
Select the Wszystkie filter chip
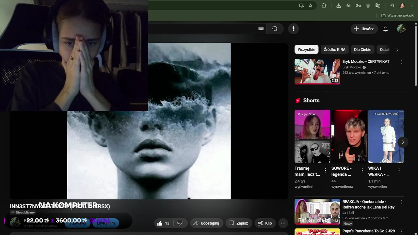[306, 50]
